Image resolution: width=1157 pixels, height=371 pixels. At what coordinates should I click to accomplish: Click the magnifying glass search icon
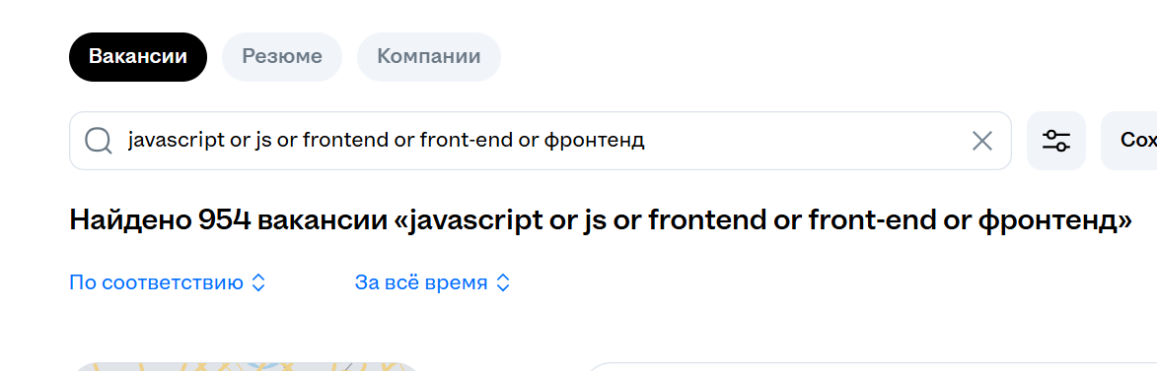(98, 141)
